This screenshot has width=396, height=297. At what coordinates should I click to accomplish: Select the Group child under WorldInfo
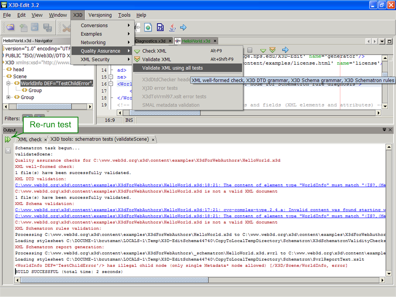(35, 90)
